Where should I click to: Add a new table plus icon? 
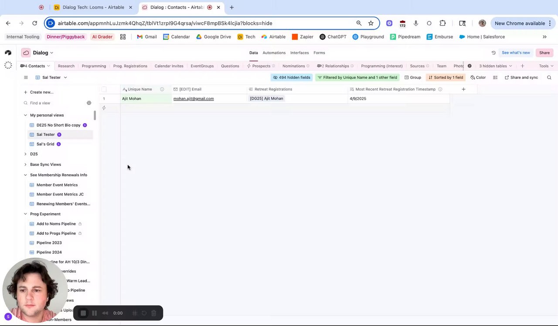click(x=522, y=66)
